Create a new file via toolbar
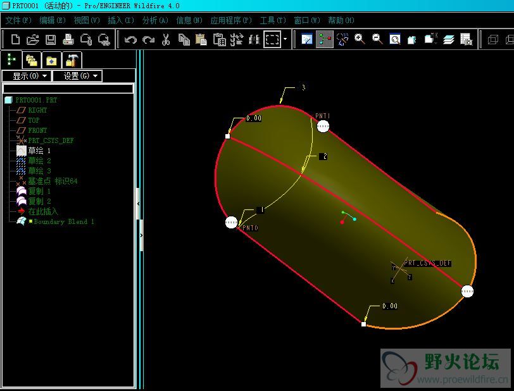514x391 pixels. pyautogui.click(x=15, y=40)
